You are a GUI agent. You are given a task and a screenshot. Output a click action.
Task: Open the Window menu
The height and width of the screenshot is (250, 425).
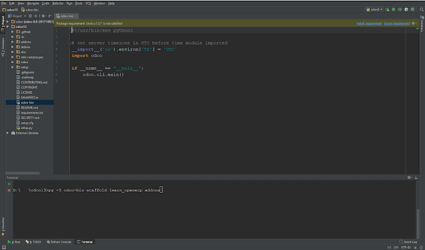pos(99,3)
